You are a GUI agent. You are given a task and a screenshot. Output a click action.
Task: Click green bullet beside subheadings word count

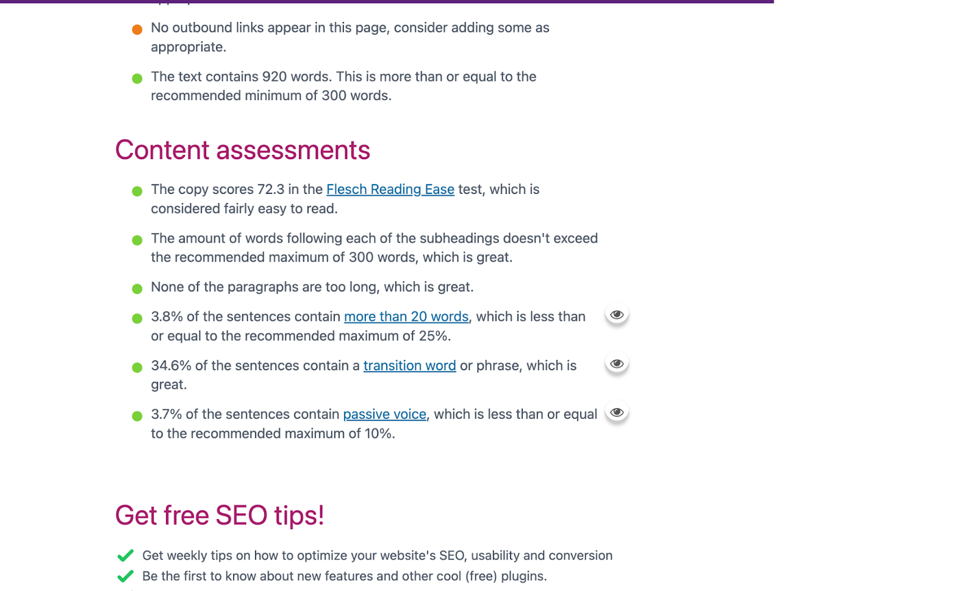137,240
